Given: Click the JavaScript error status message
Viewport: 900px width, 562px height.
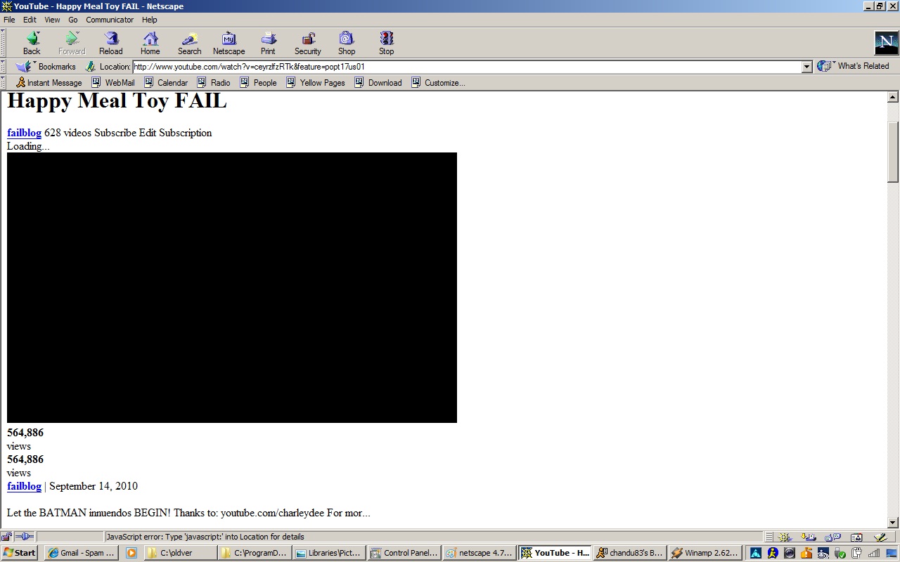Looking at the screenshot, I should coord(205,537).
